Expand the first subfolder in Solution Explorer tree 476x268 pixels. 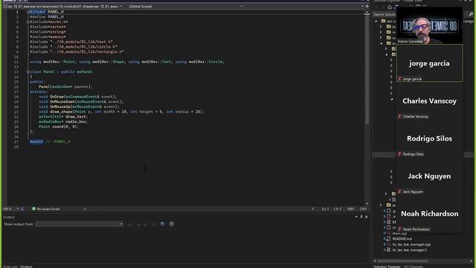click(381, 27)
